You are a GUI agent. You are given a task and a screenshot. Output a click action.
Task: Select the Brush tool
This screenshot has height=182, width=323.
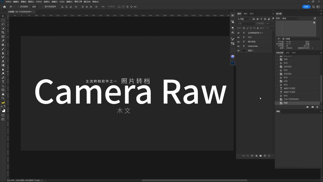3,49
